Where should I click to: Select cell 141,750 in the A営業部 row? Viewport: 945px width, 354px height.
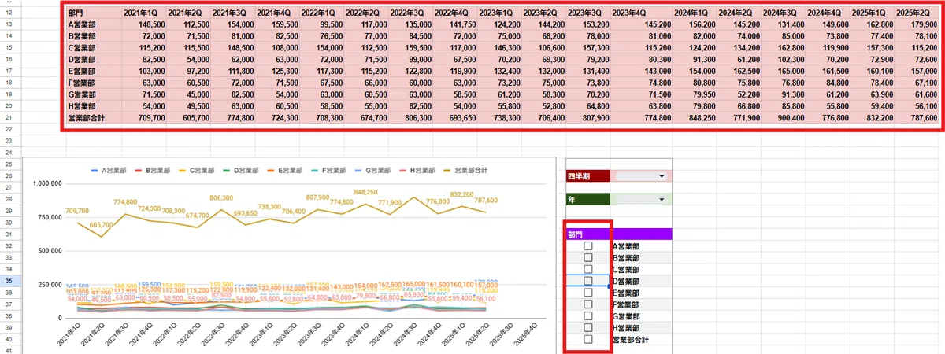tap(454, 24)
